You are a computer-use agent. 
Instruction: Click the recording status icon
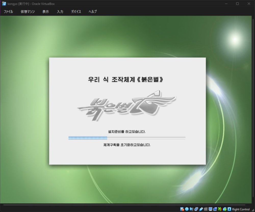[215, 209]
